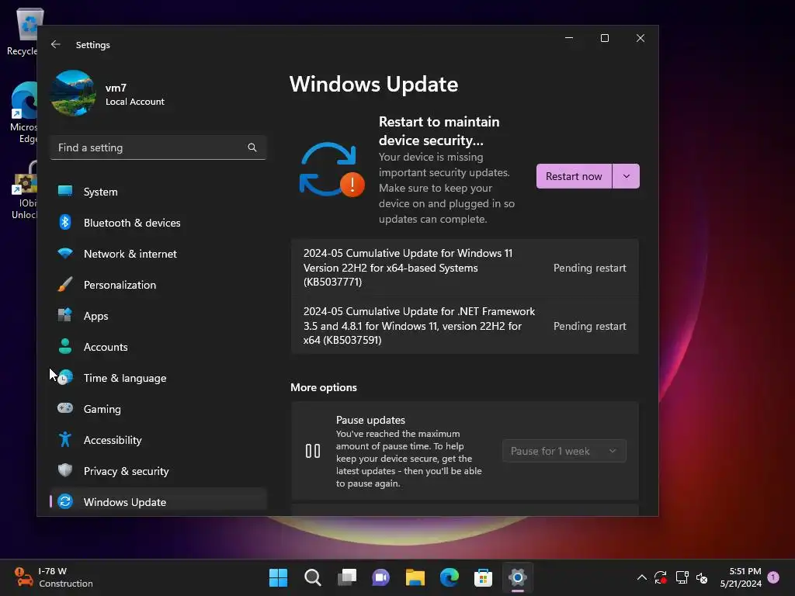Screen dimensions: 795x596
Task: Click the Apps icon in sidebar
Action: [65, 315]
